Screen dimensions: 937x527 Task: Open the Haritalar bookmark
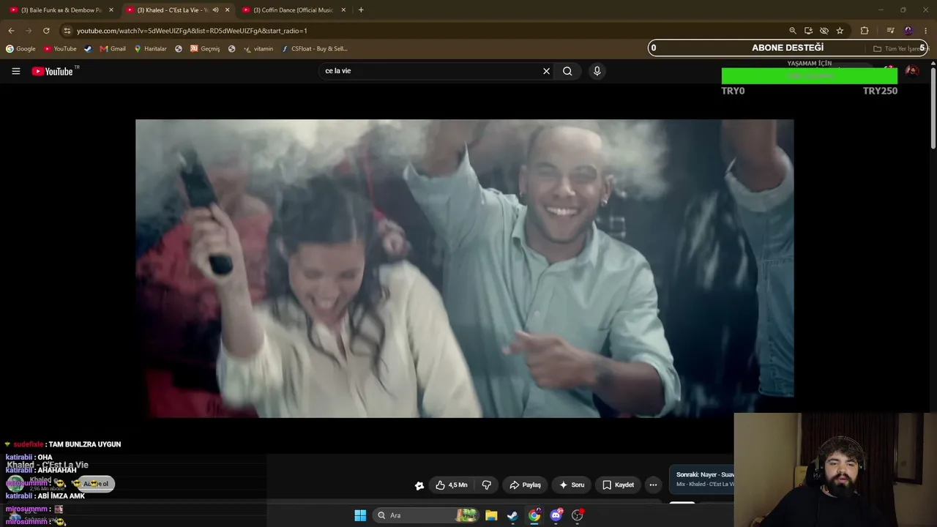click(150, 49)
